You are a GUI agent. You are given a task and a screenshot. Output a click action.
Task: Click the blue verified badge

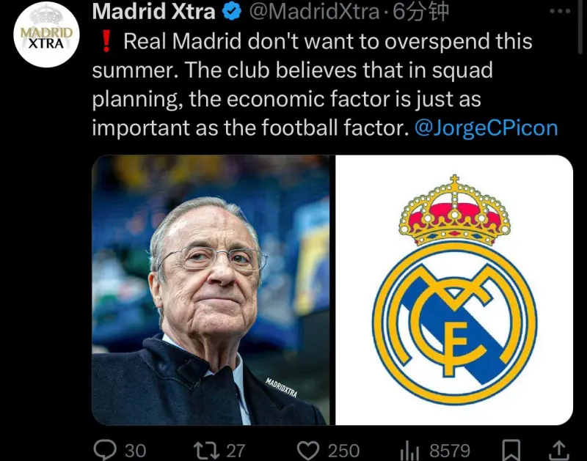click(232, 12)
